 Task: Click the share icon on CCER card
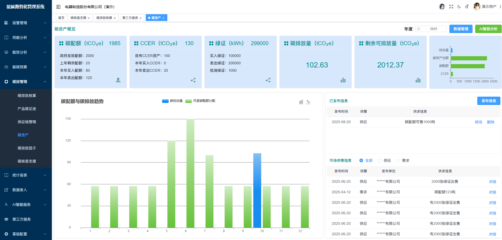(193, 80)
